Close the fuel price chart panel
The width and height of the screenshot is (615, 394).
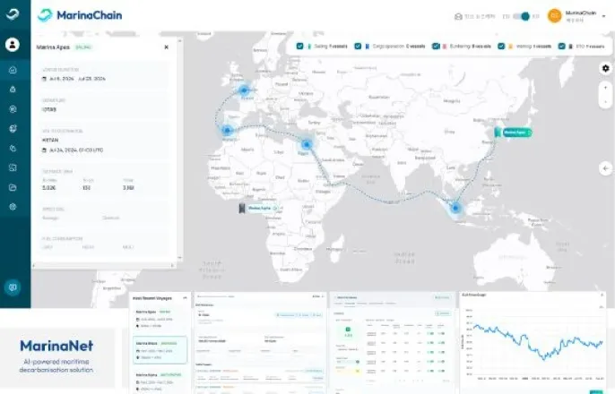click(x=602, y=295)
